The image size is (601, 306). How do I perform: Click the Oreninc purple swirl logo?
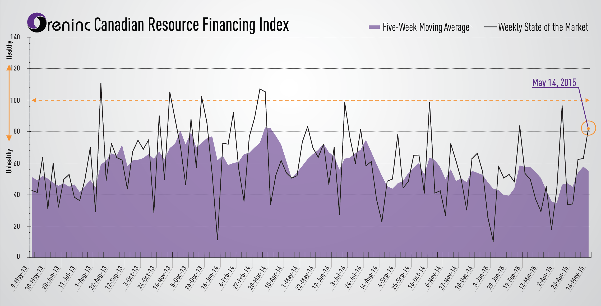tap(37, 23)
